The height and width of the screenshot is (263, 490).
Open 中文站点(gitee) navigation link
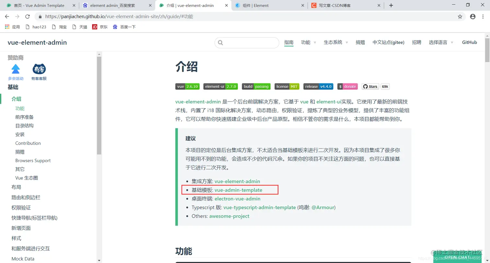389,42
